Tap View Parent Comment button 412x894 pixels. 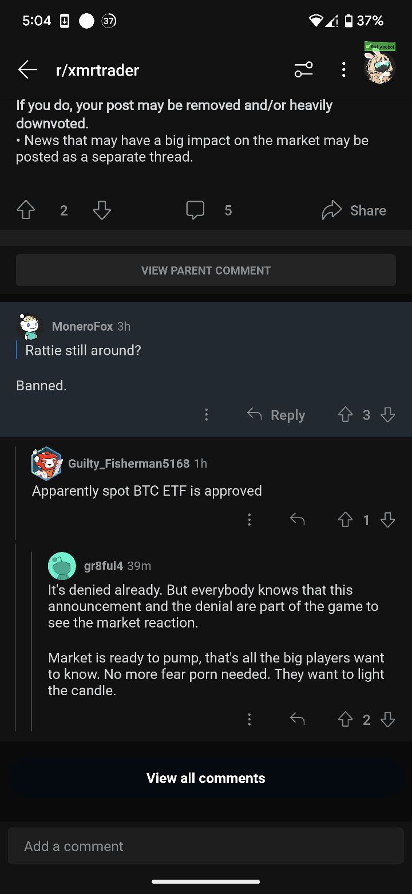click(206, 270)
